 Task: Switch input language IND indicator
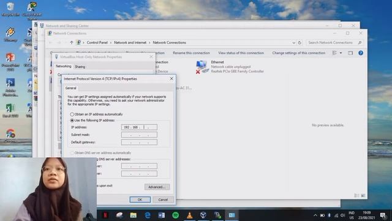point(351,215)
